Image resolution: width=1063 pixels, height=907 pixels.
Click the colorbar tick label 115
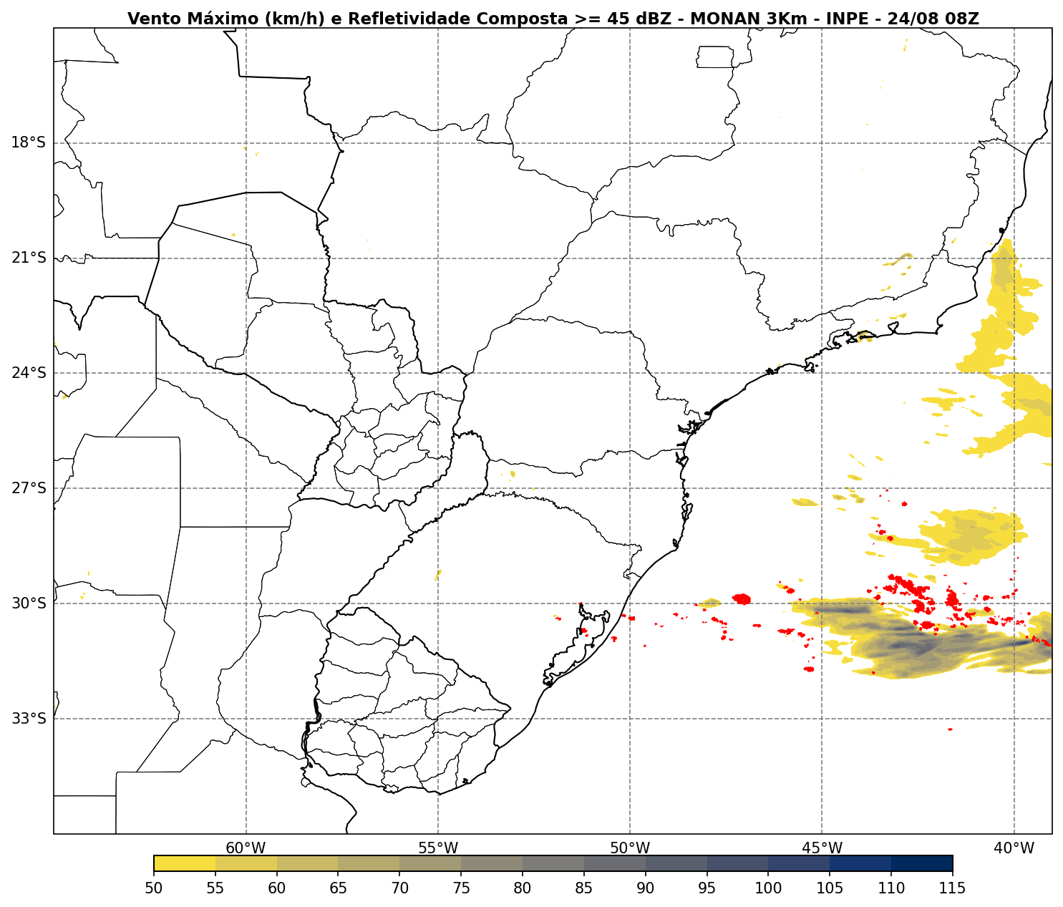pyautogui.click(x=953, y=889)
